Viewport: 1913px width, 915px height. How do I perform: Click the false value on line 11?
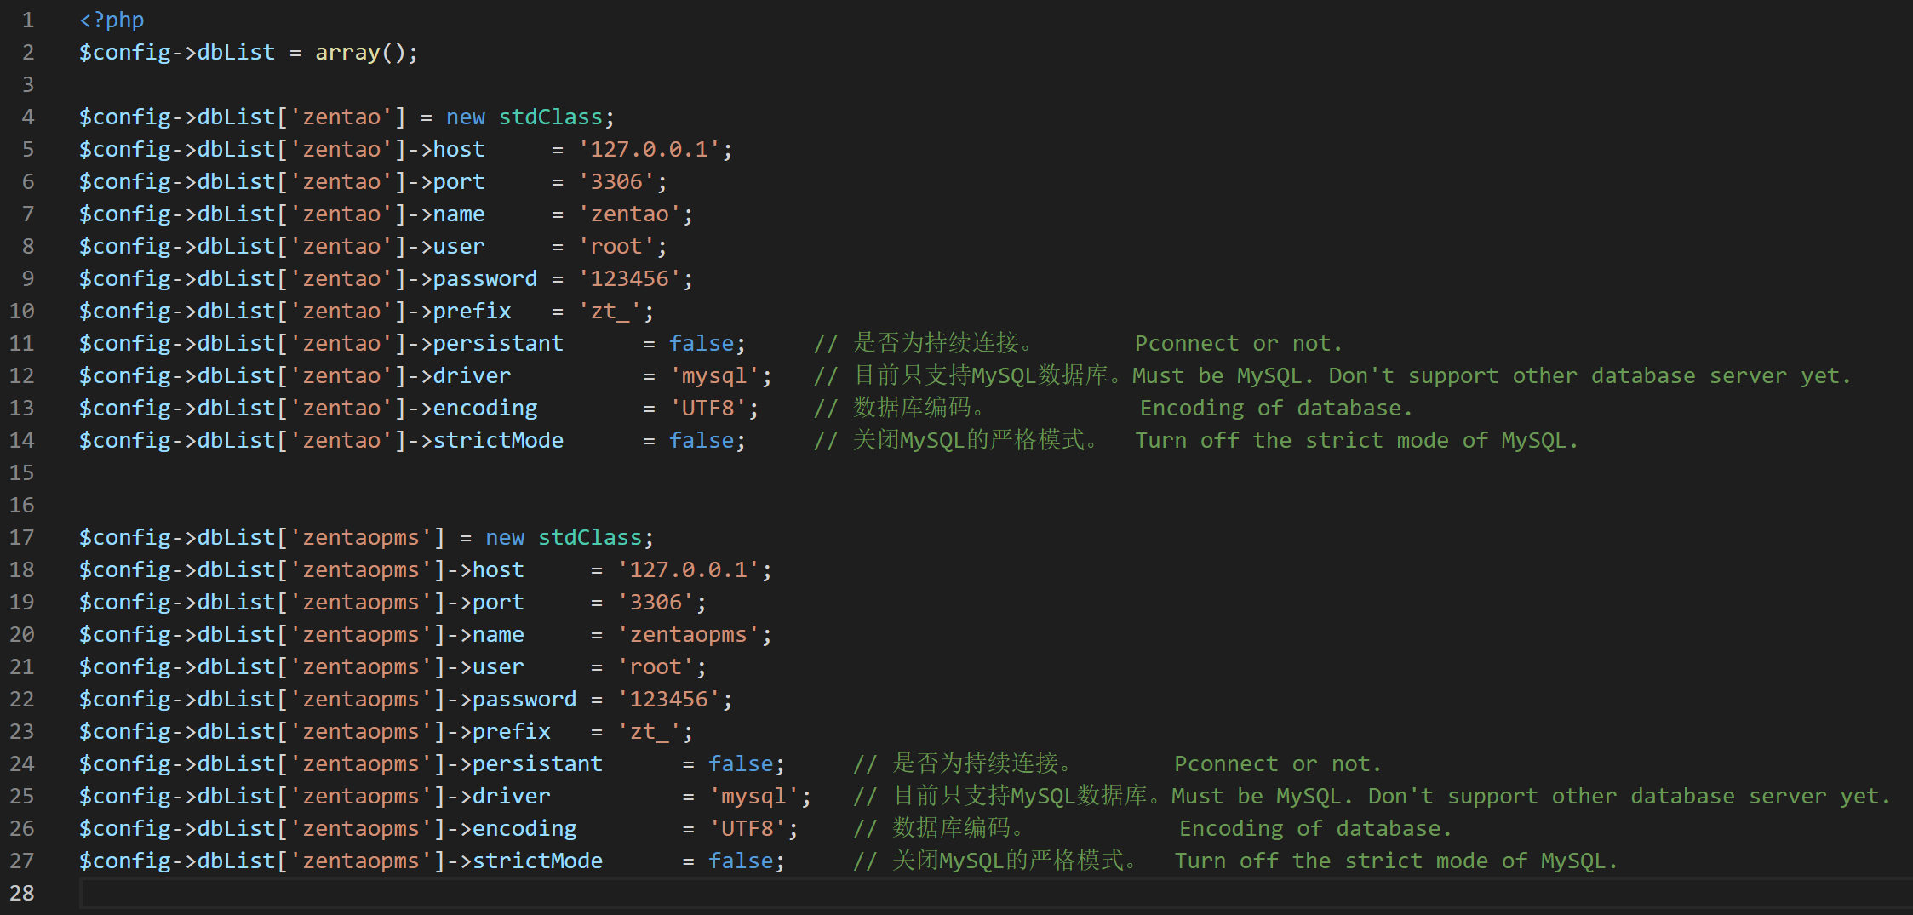tap(701, 343)
